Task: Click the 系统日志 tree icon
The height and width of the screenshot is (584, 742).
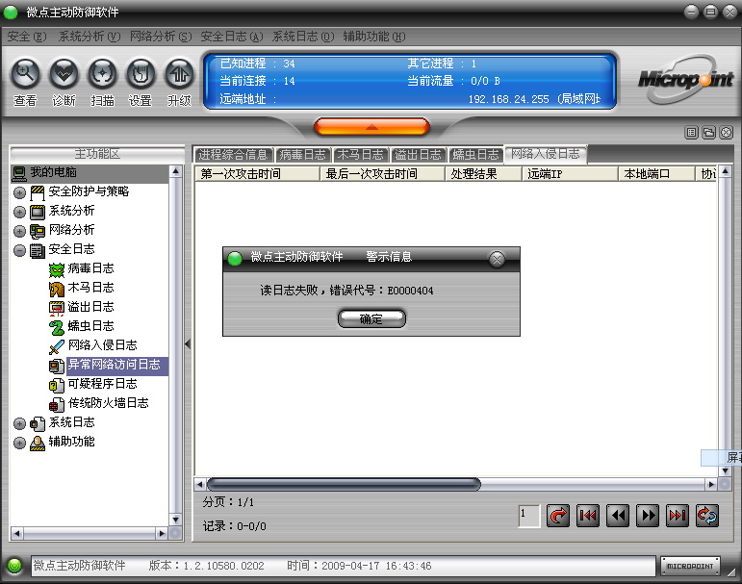Action: 38,423
